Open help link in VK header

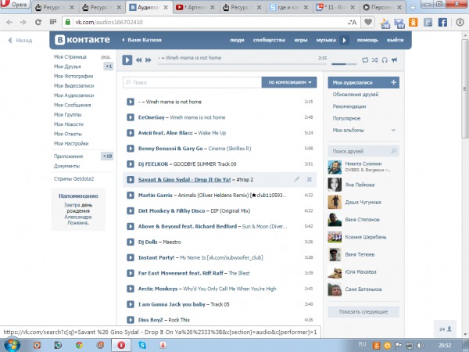(x=367, y=40)
